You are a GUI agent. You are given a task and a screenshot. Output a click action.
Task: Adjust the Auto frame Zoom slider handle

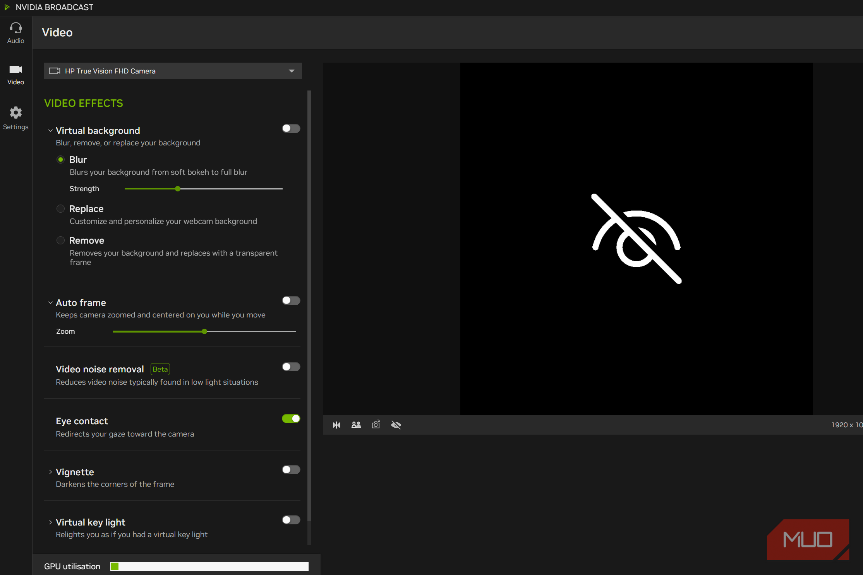pos(204,331)
